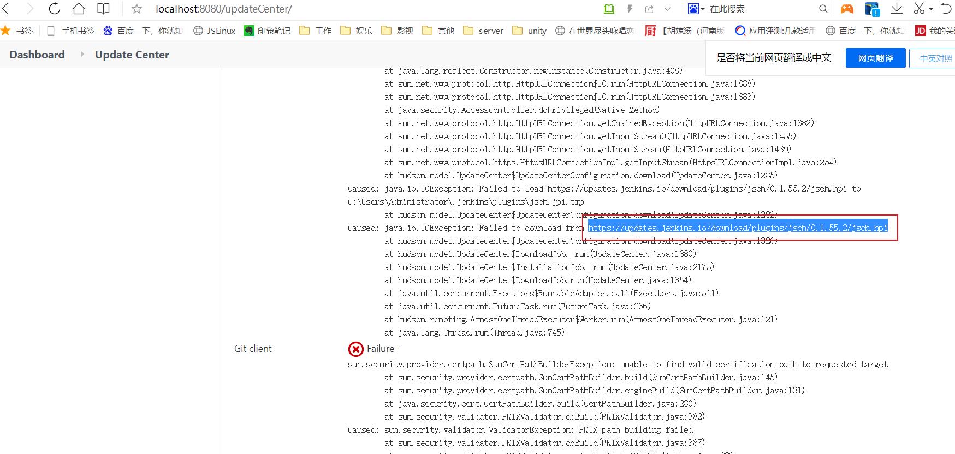Click the Update Center breadcrumb

tap(132, 55)
